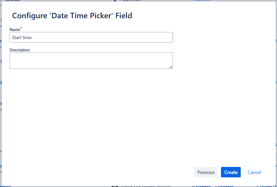Click the Select List type icon at bottom

(x=115, y=186)
